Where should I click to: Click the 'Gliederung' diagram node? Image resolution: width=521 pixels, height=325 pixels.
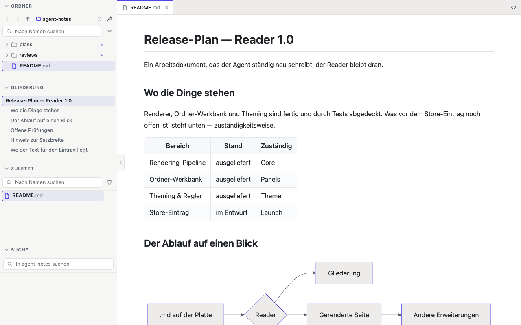(x=344, y=273)
